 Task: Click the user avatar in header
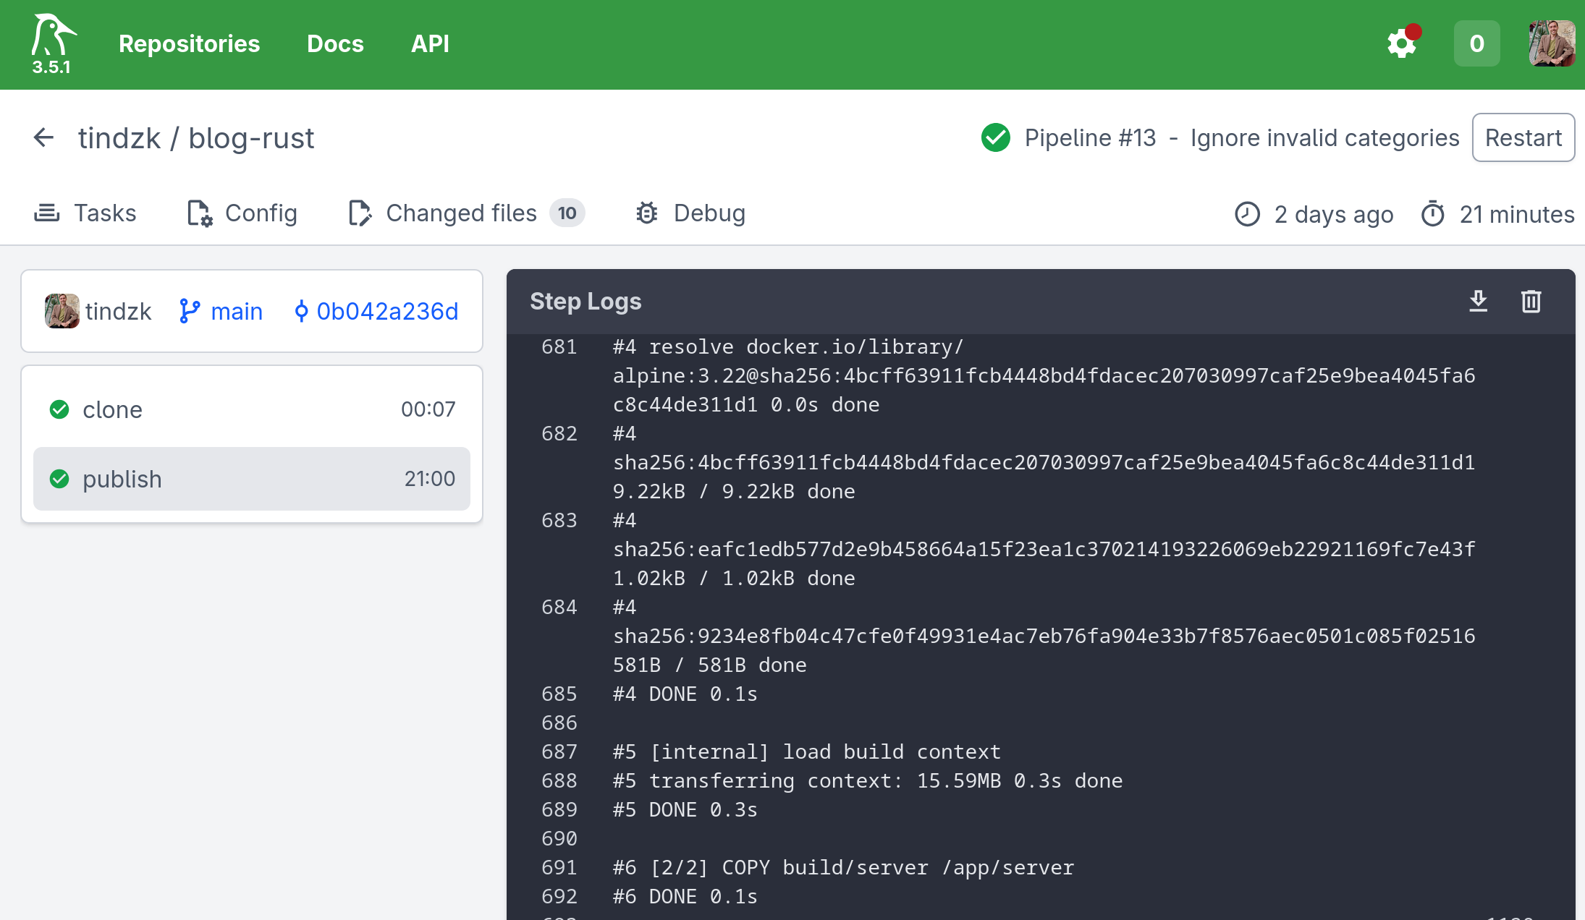[x=1552, y=43]
